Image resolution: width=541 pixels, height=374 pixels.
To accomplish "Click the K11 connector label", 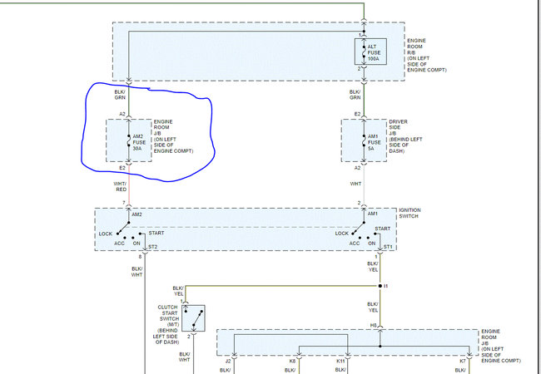I will (340, 362).
